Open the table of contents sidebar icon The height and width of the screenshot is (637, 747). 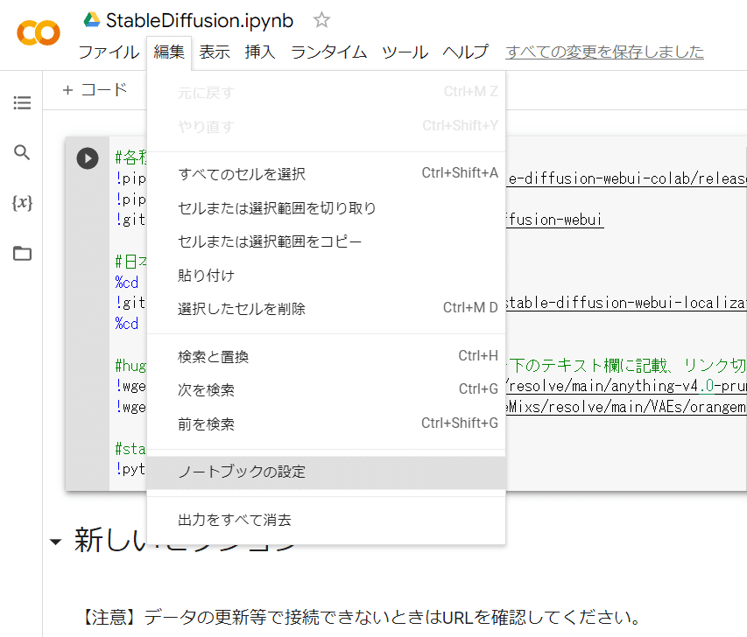point(22,102)
